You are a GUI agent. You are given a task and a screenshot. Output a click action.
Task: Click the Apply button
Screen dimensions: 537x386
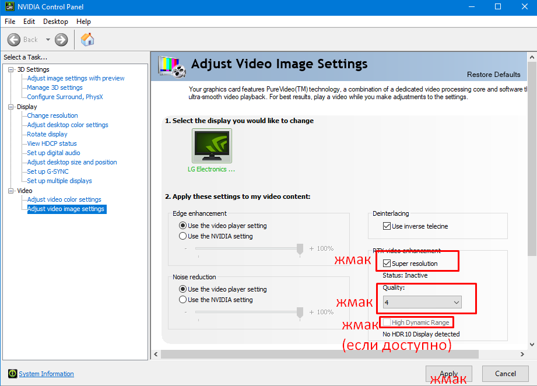click(448, 374)
